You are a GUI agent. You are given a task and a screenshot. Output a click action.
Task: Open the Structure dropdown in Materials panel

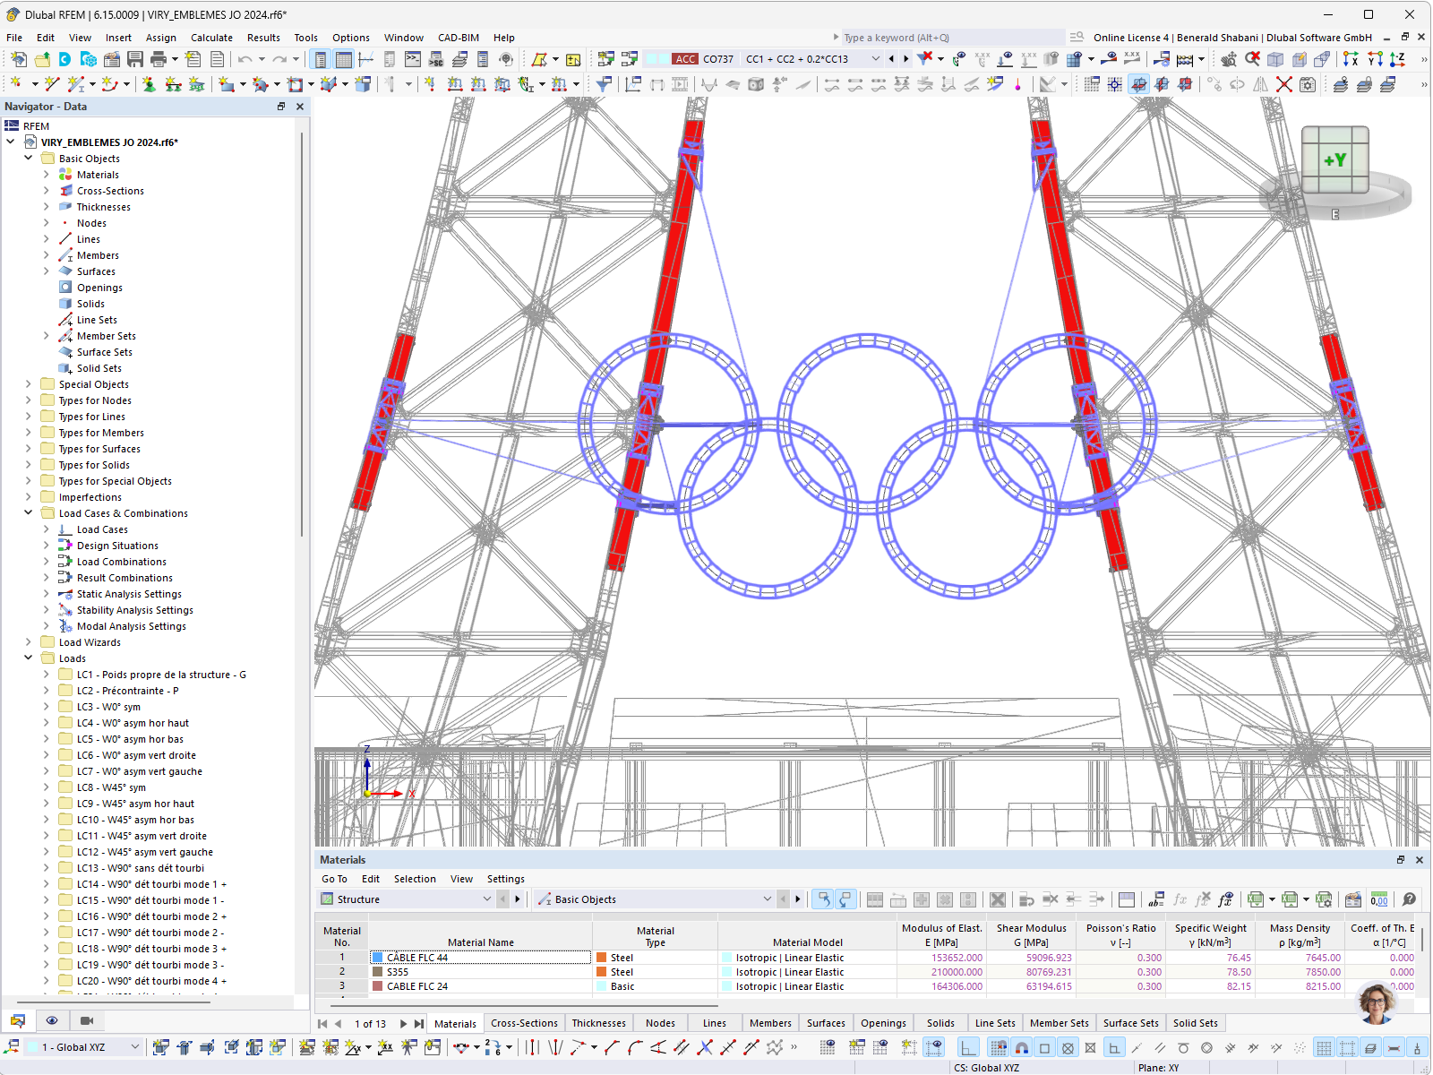coord(487,899)
